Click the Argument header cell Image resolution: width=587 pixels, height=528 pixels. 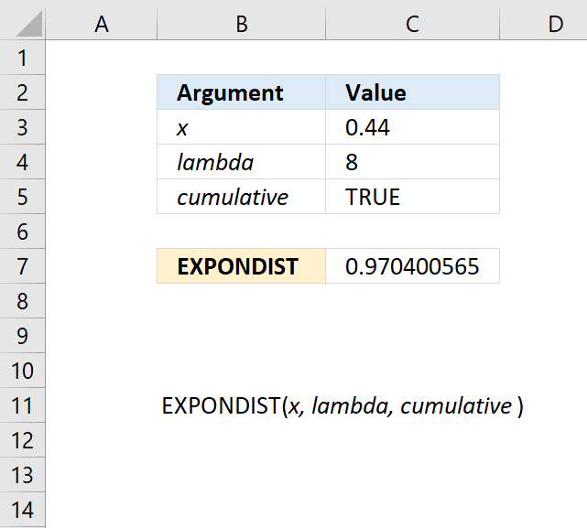(x=242, y=92)
